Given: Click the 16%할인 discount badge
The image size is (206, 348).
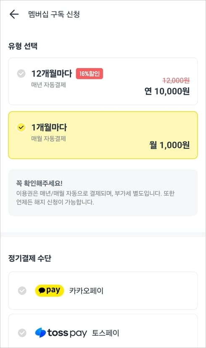Looking at the screenshot, I should (89, 73).
